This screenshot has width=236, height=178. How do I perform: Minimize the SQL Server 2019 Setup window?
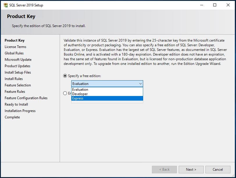coord(202,5)
